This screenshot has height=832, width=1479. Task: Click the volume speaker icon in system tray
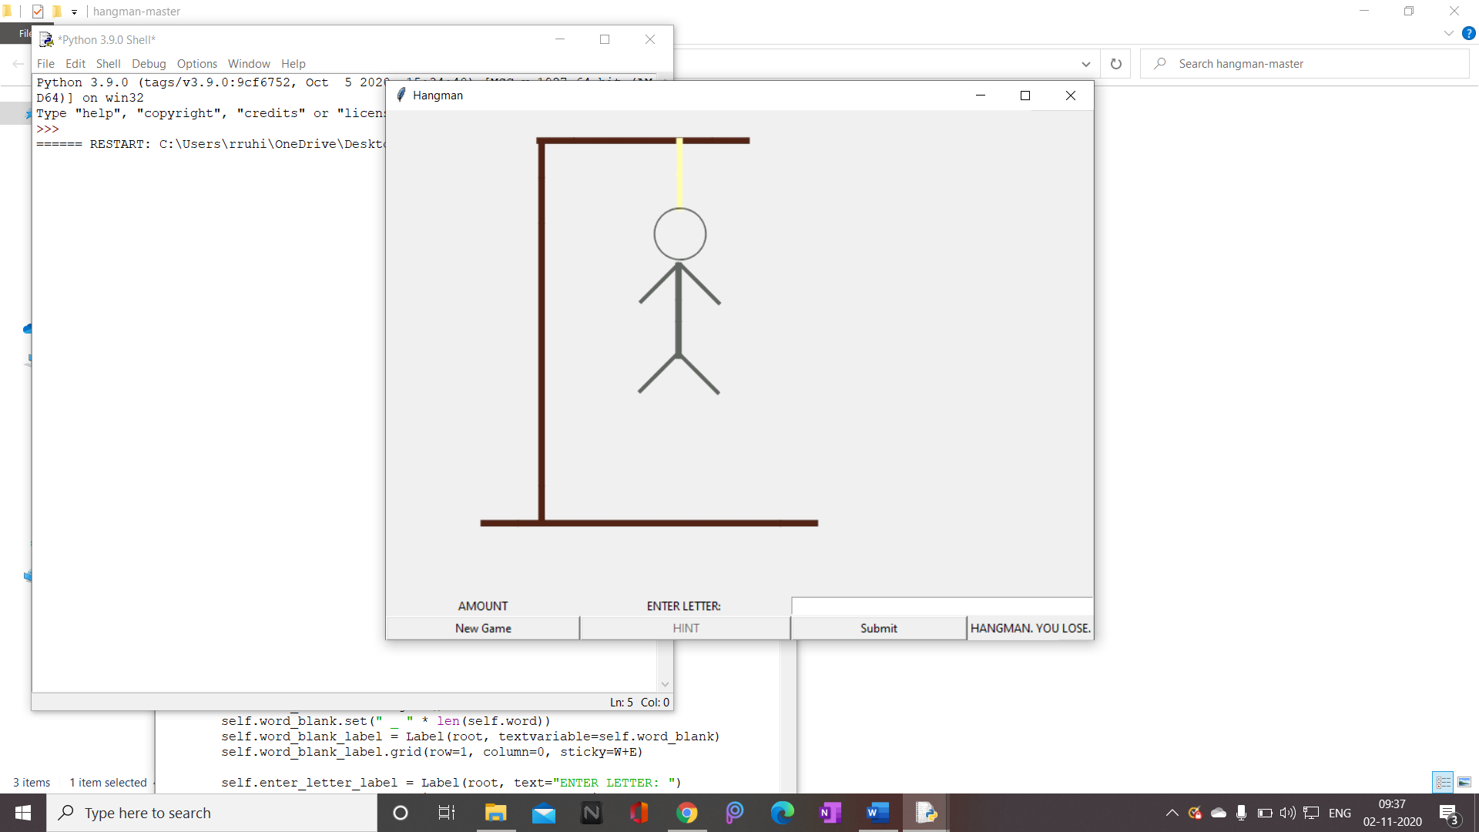point(1287,813)
